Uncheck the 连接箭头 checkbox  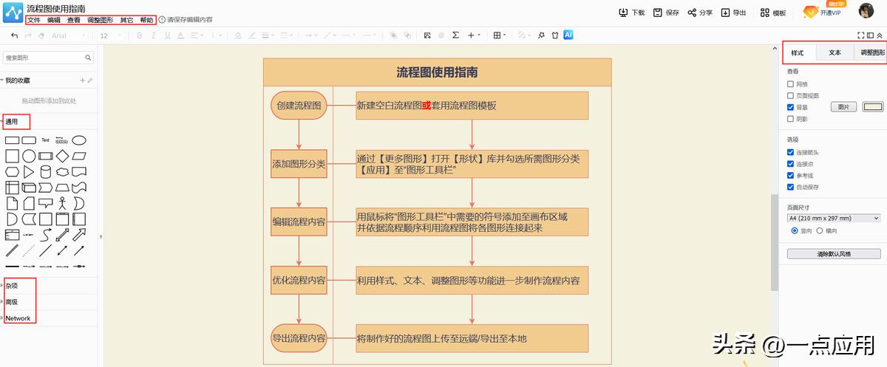point(791,152)
